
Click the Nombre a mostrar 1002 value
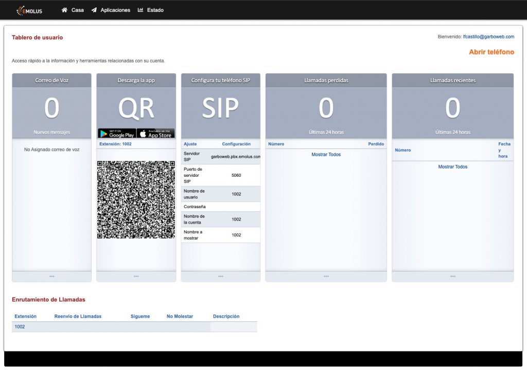pos(236,235)
